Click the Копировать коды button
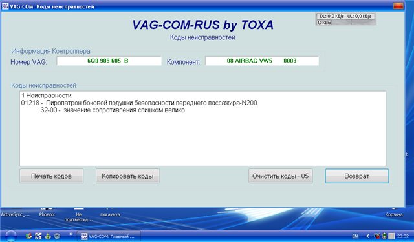Screen dimensions: 414x242 pos(127,176)
